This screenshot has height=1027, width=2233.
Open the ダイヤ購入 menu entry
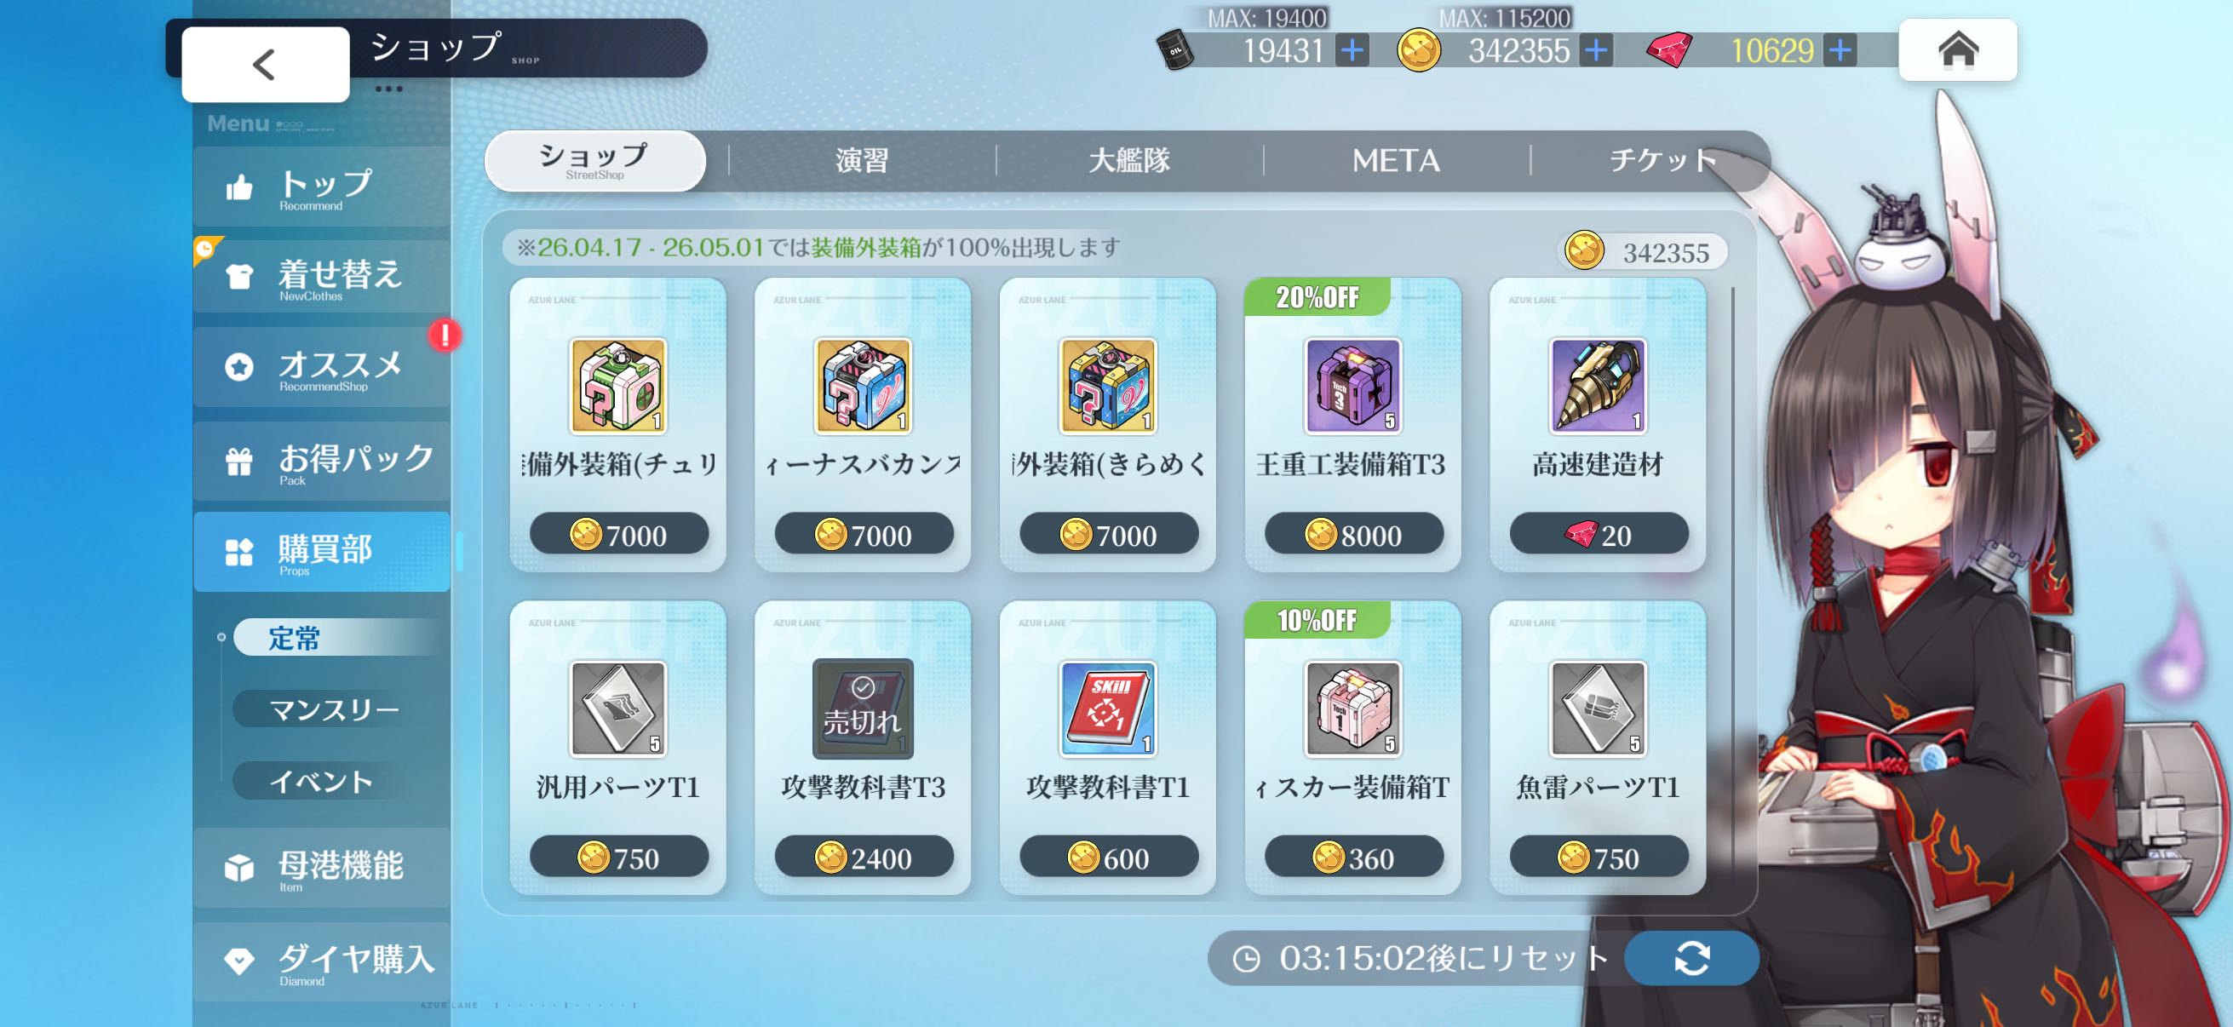[322, 963]
